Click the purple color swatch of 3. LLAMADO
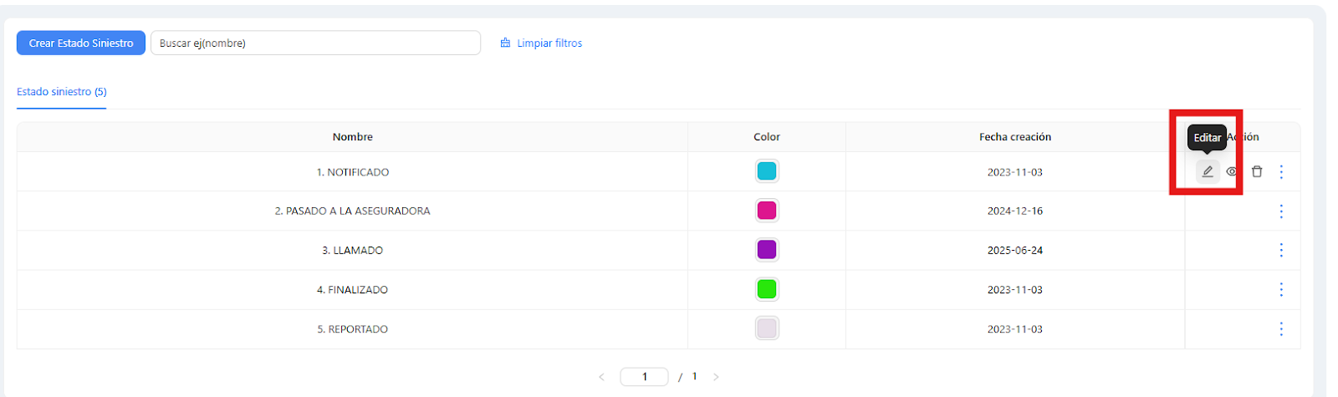The height and width of the screenshot is (397, 1338). click(767, 250)
